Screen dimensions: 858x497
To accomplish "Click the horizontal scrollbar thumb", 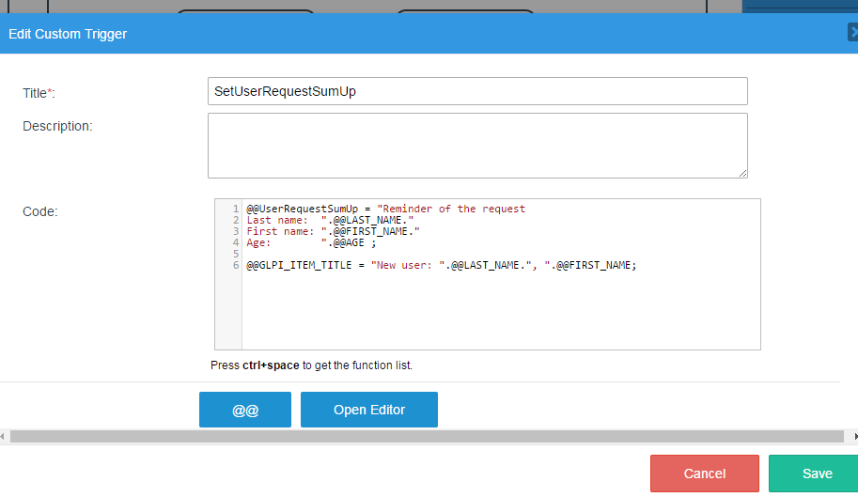I will pos(427,437).
